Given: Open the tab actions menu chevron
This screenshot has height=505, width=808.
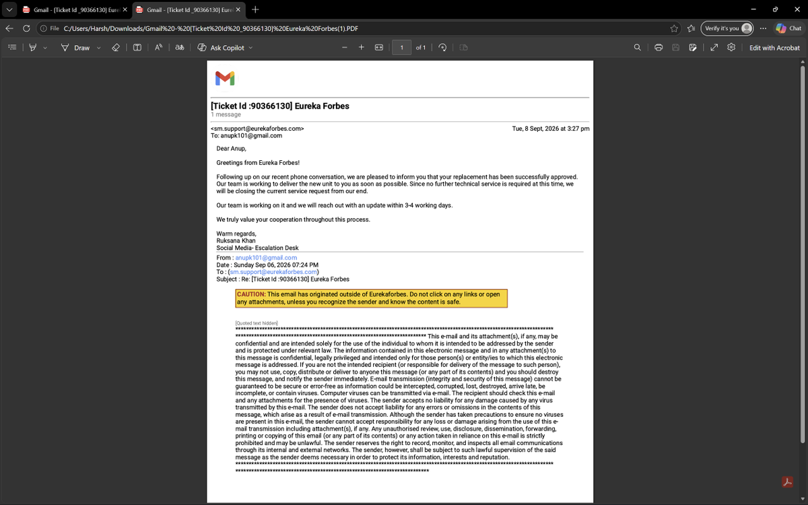Looking at the screenshot, I should 9,9.
